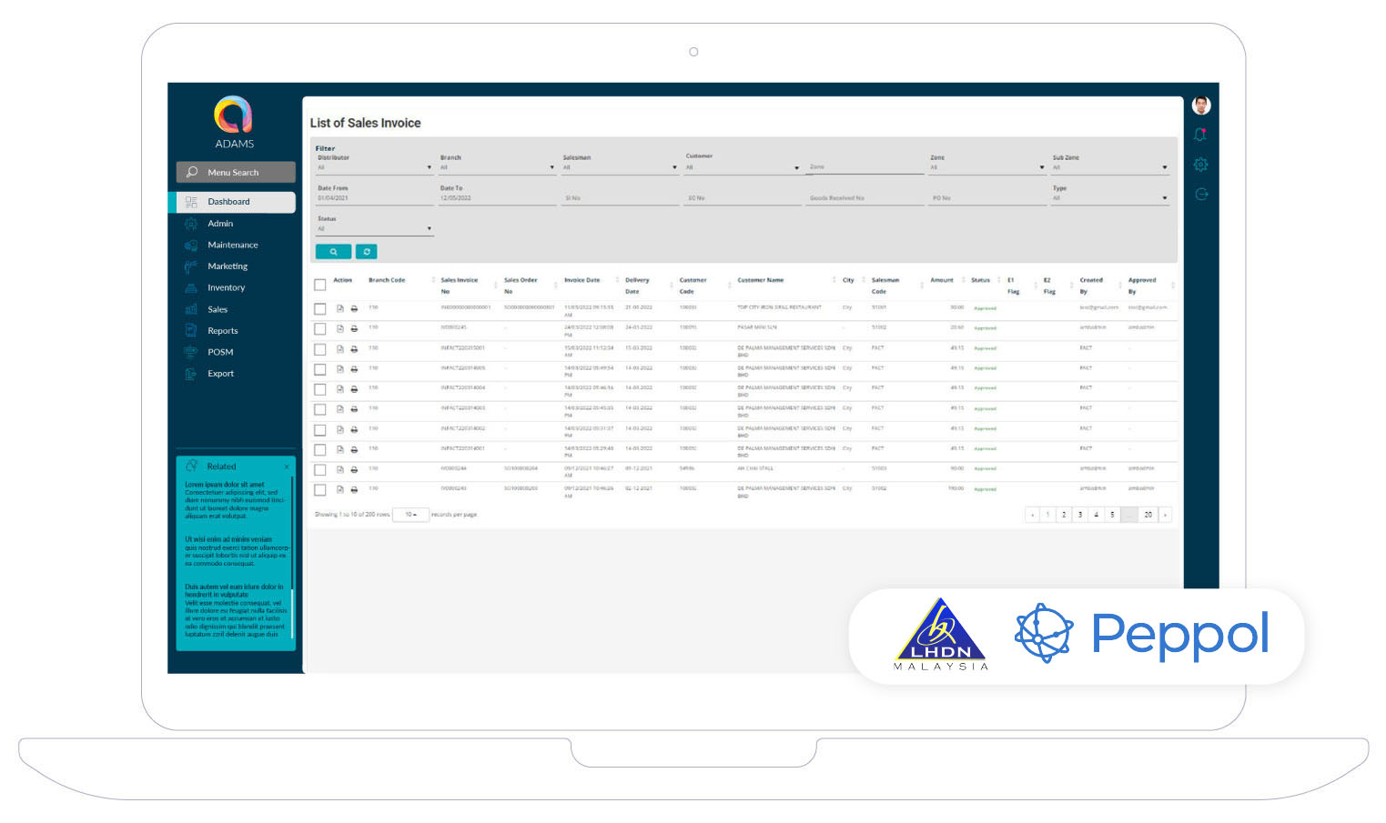The height and width of the screenshot is (823, 1386).
Task: Click the teal search filter button
Action: pyautogui.click(x=333, y=252)
